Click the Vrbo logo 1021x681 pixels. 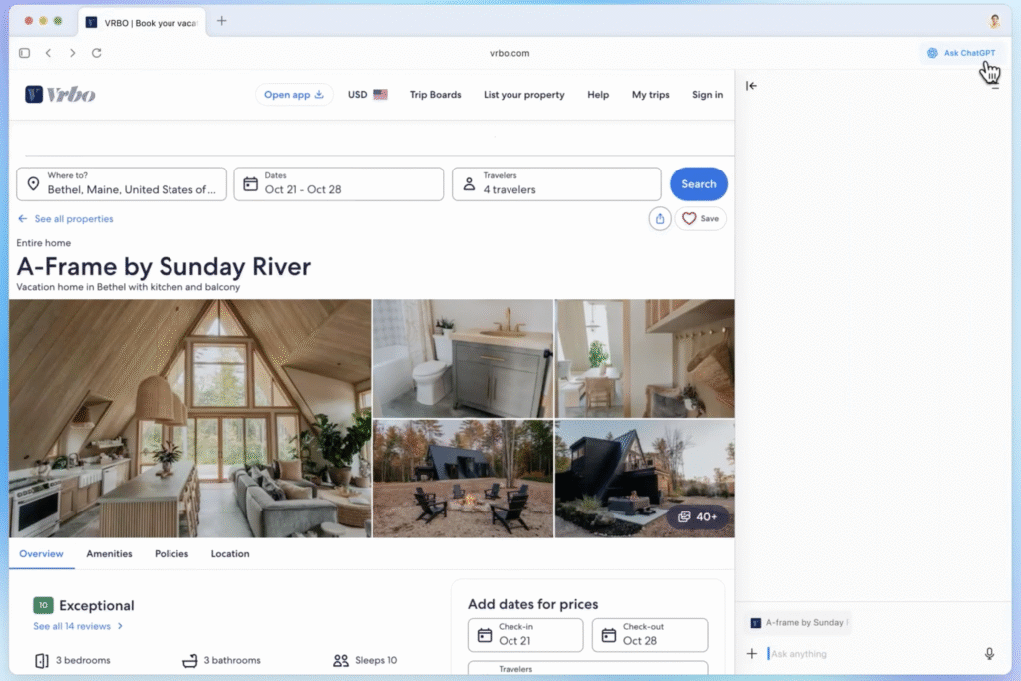point(60,95)
